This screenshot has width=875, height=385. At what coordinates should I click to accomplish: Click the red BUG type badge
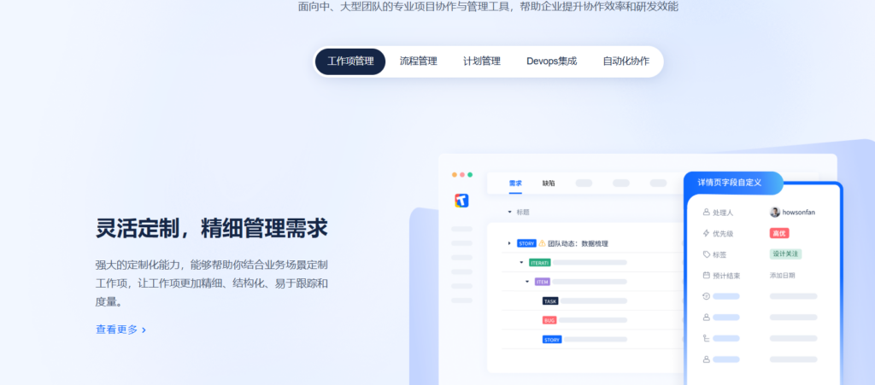click(x=549, y=320)
